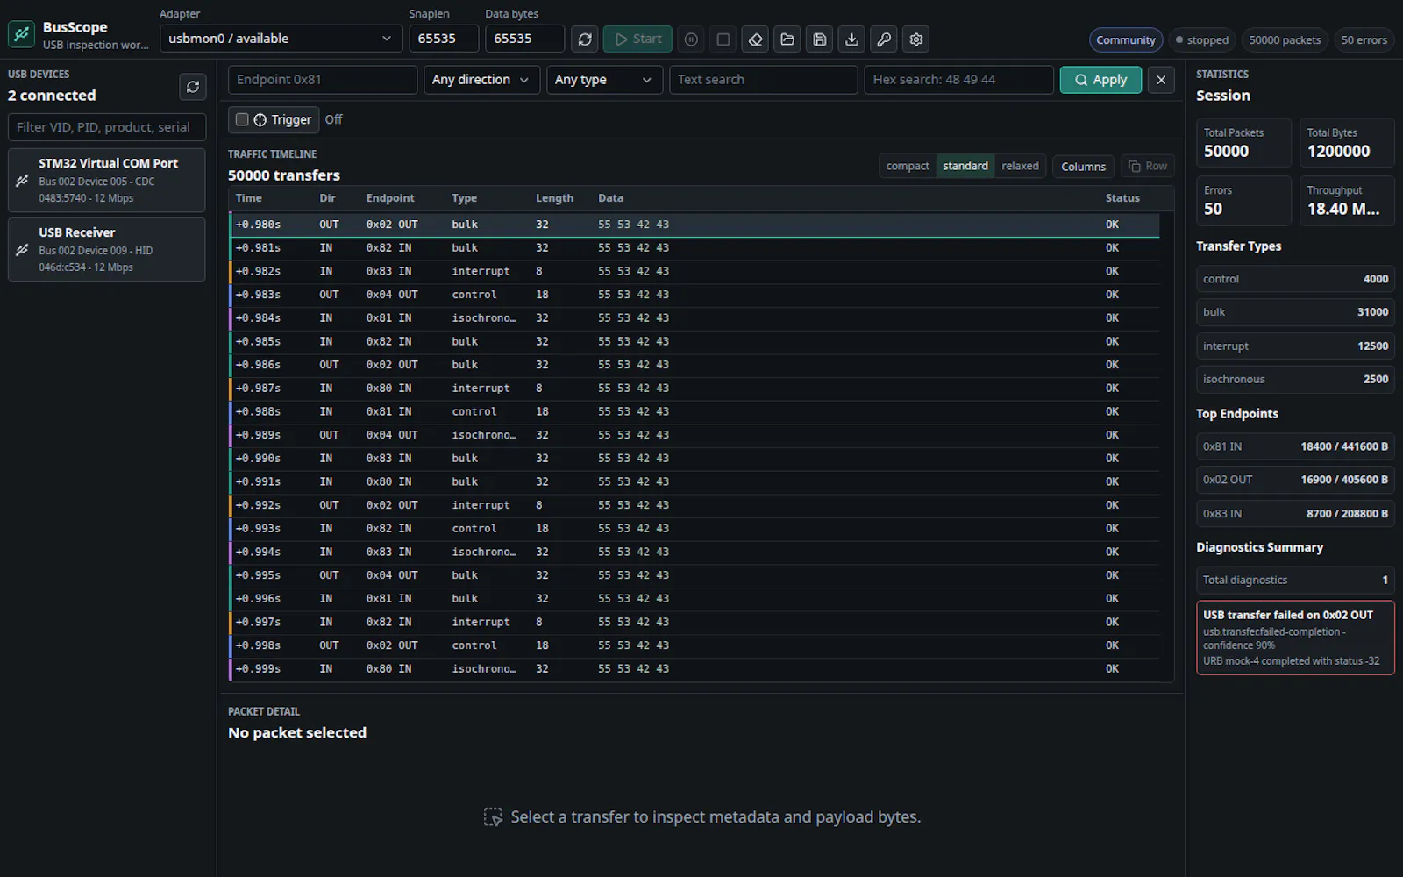Image resolution: width=1403 pixels, height=877 pixels.
Task: Click the stopped status badge
Action: [x=1202, y=39]
